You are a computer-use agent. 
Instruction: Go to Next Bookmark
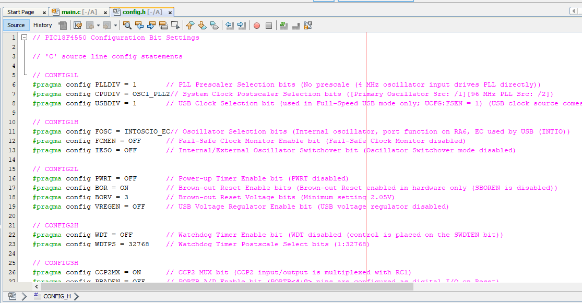coord(203,25)
